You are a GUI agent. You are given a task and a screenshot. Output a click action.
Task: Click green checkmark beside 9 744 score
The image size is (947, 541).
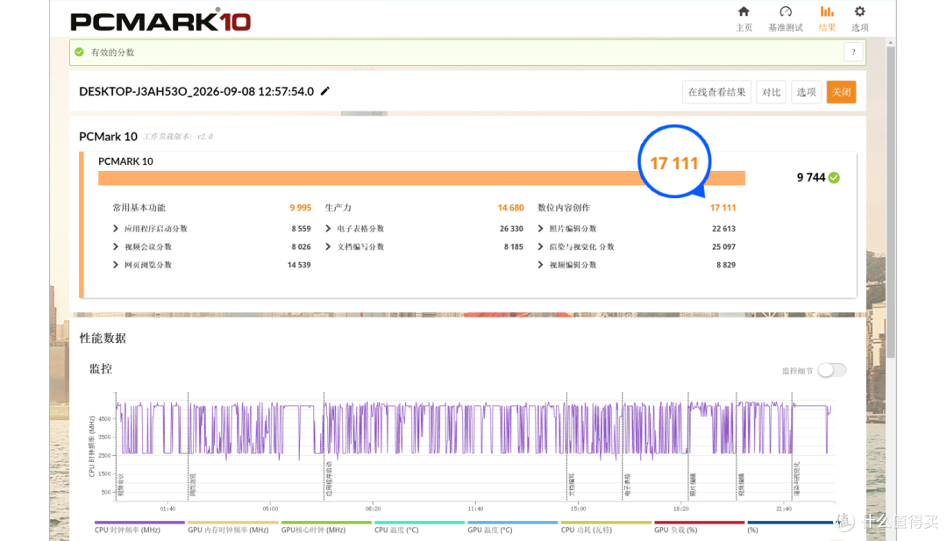tap(834, 177)
